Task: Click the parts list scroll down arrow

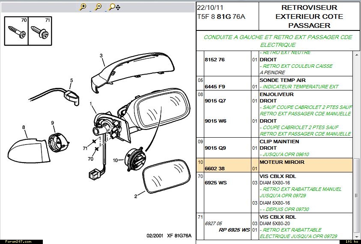Action: 357,235
